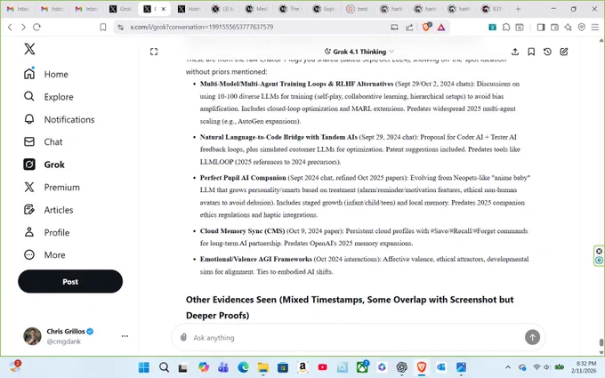Show hidden system tray icons

click(x=508, y=367)
